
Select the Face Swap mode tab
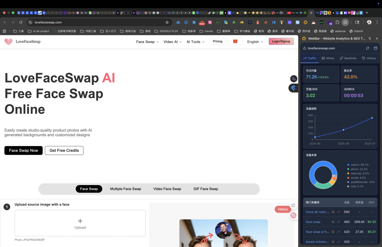click(89, 189)
